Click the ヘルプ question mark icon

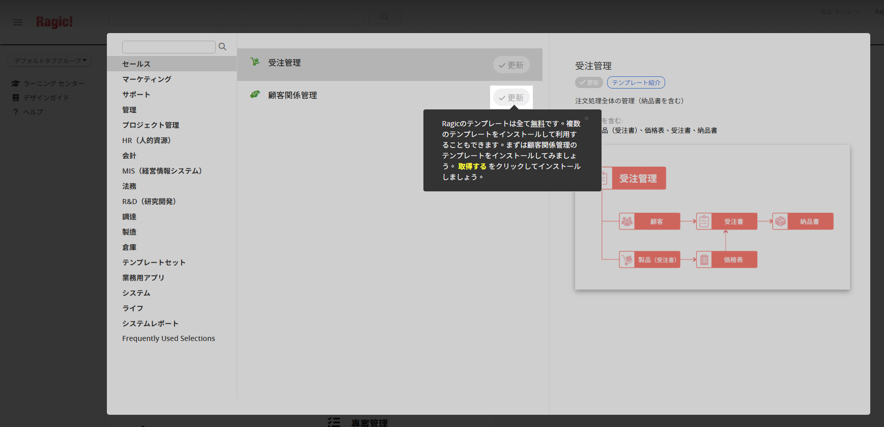(x=16, y=112)
